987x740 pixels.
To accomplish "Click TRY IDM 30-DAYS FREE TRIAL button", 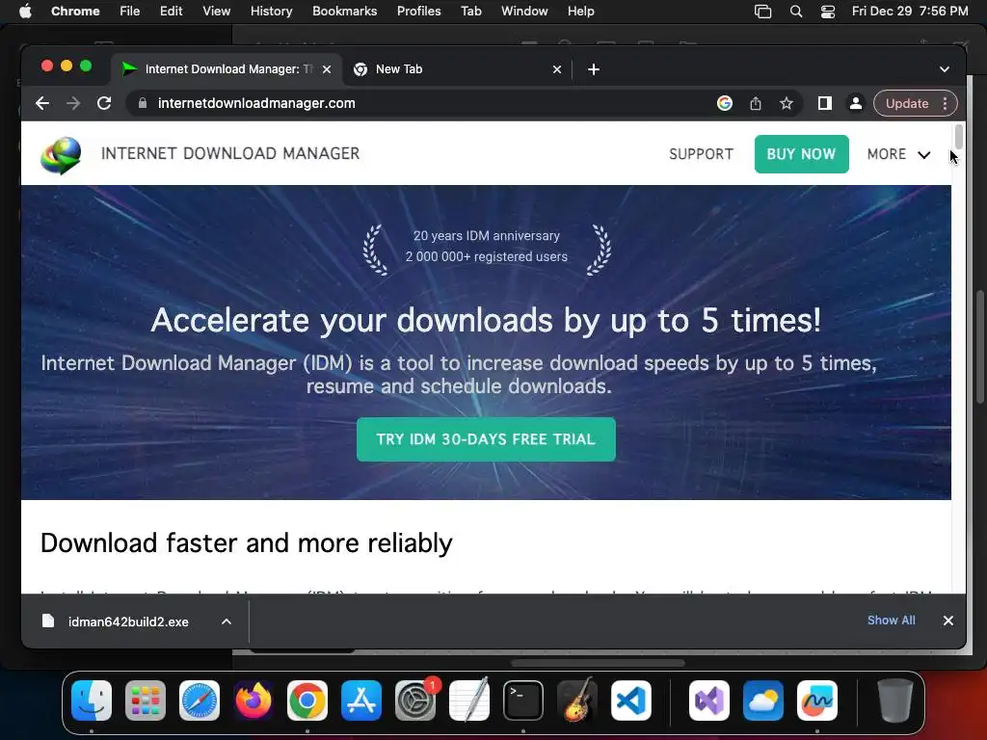I will tap(486, 439).
